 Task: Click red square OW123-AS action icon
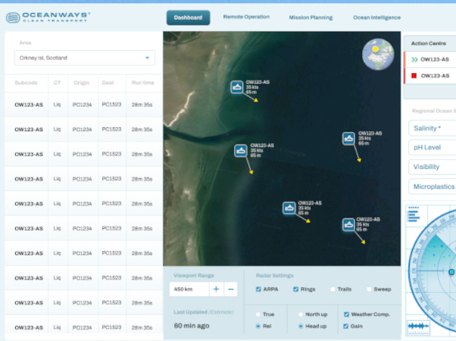pyautogui.click(x=414, y=76)
